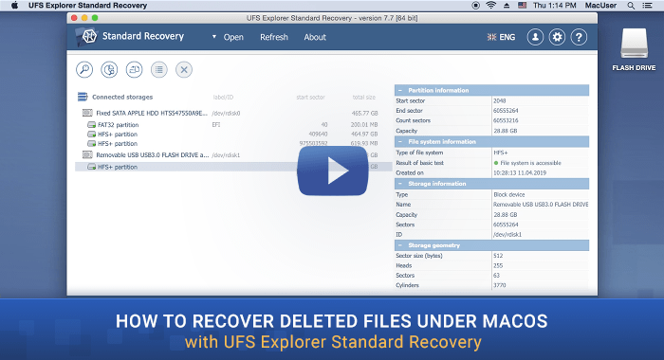Open Notification Center list icon

pos(648,6)
